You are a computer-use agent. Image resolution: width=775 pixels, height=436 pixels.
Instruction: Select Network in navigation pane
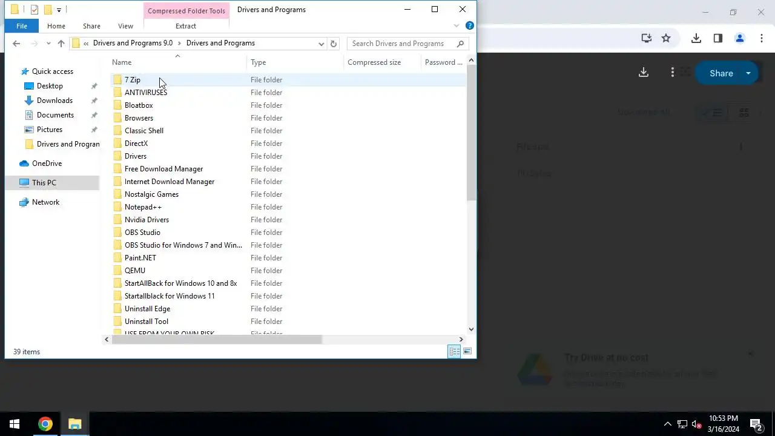click(x=45, y=202)
